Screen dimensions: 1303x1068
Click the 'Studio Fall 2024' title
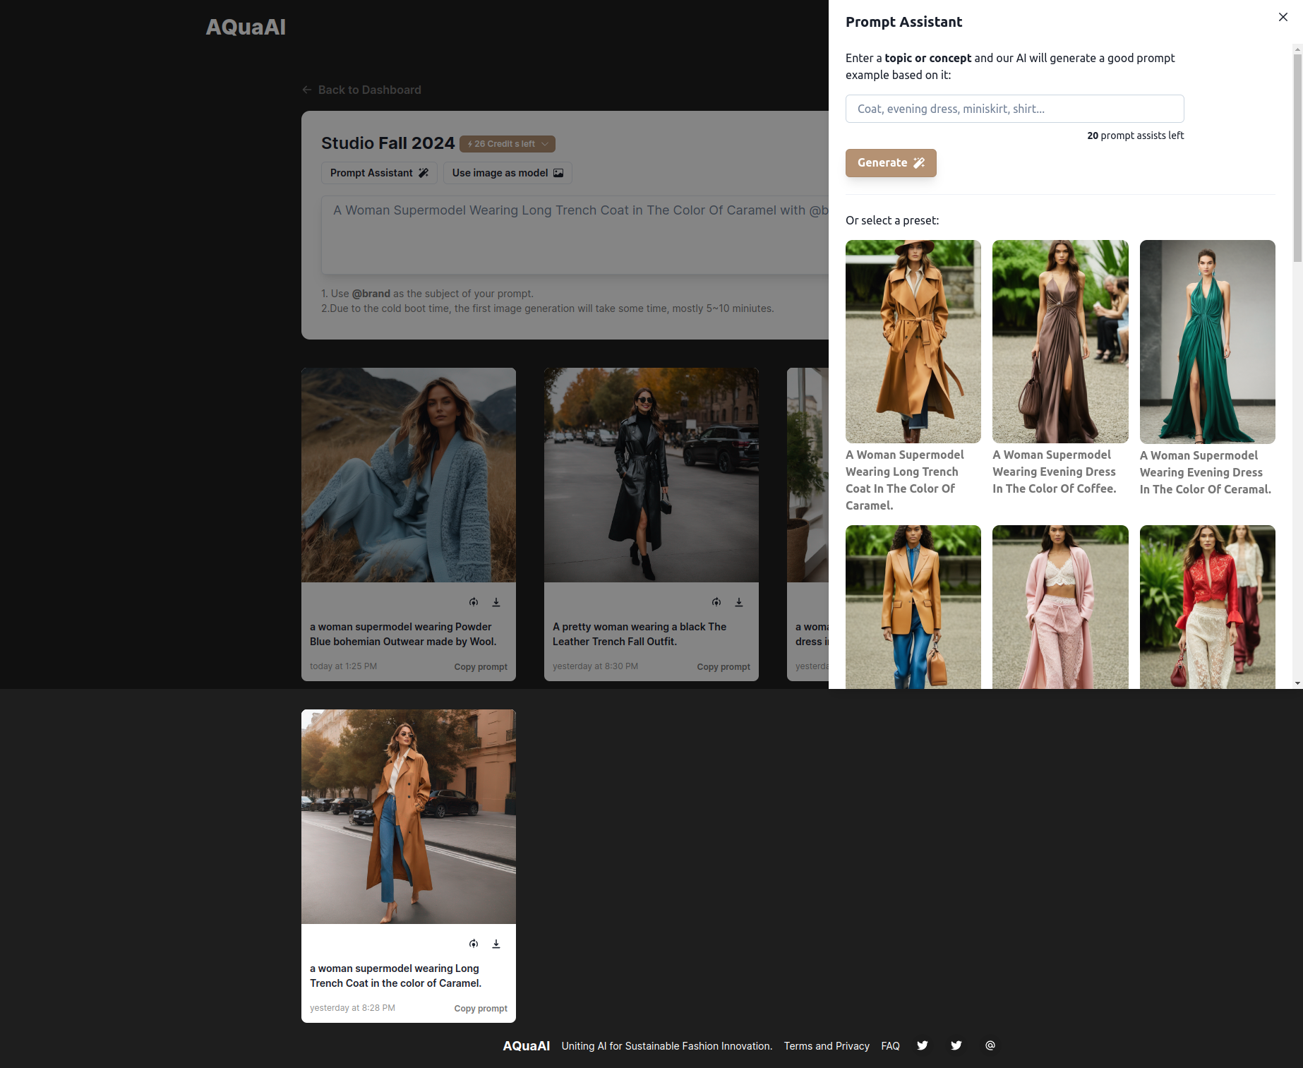388,143
